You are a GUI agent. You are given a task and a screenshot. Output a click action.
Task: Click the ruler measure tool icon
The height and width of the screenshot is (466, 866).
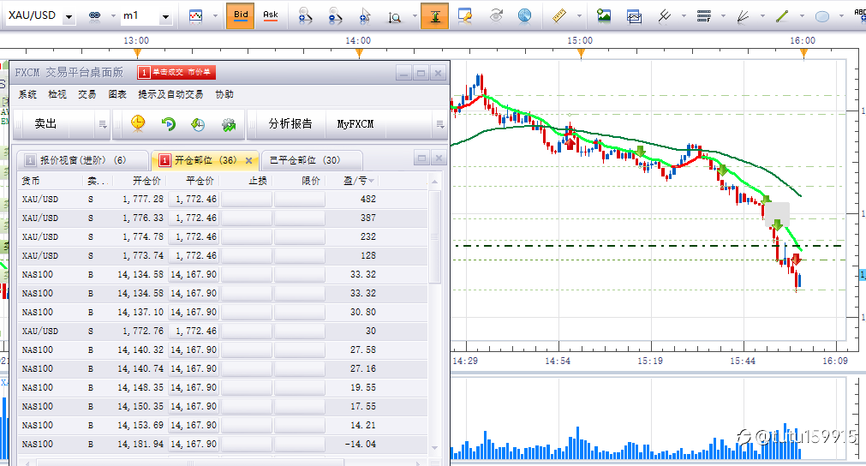[x=559, y=15]
